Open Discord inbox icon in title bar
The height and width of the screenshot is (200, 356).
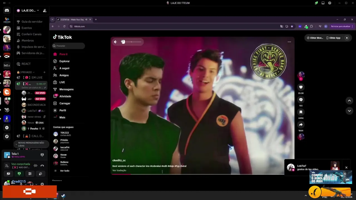323,3
